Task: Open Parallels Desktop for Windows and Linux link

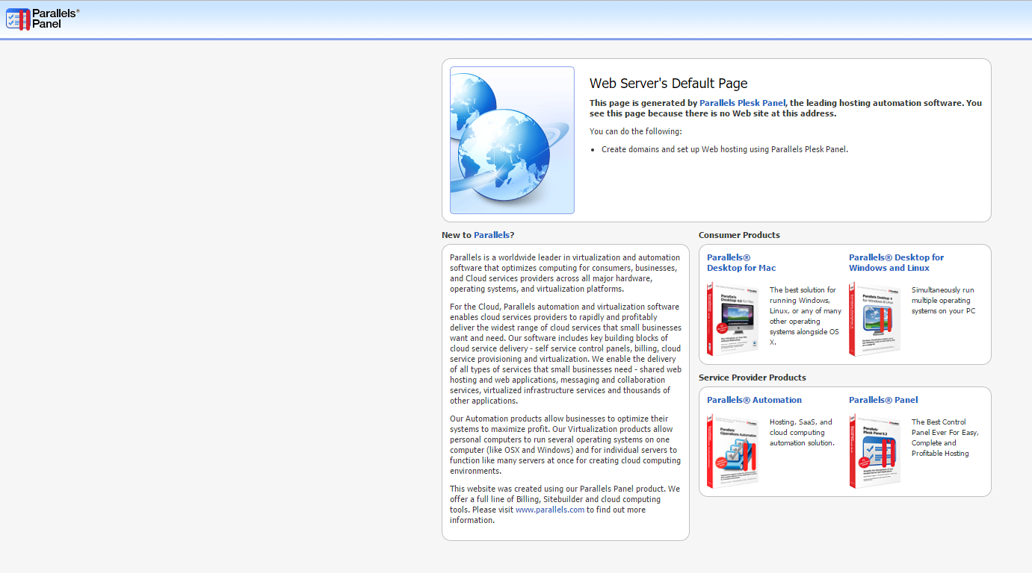Action: [x=896, y=263]
